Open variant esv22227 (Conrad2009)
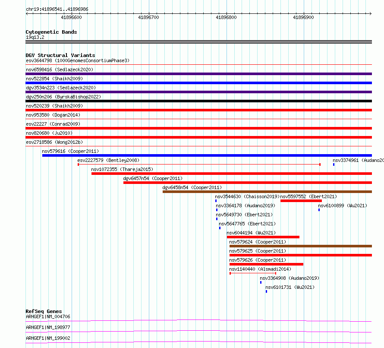Screen dimensions: 384x348 [53, 124]
